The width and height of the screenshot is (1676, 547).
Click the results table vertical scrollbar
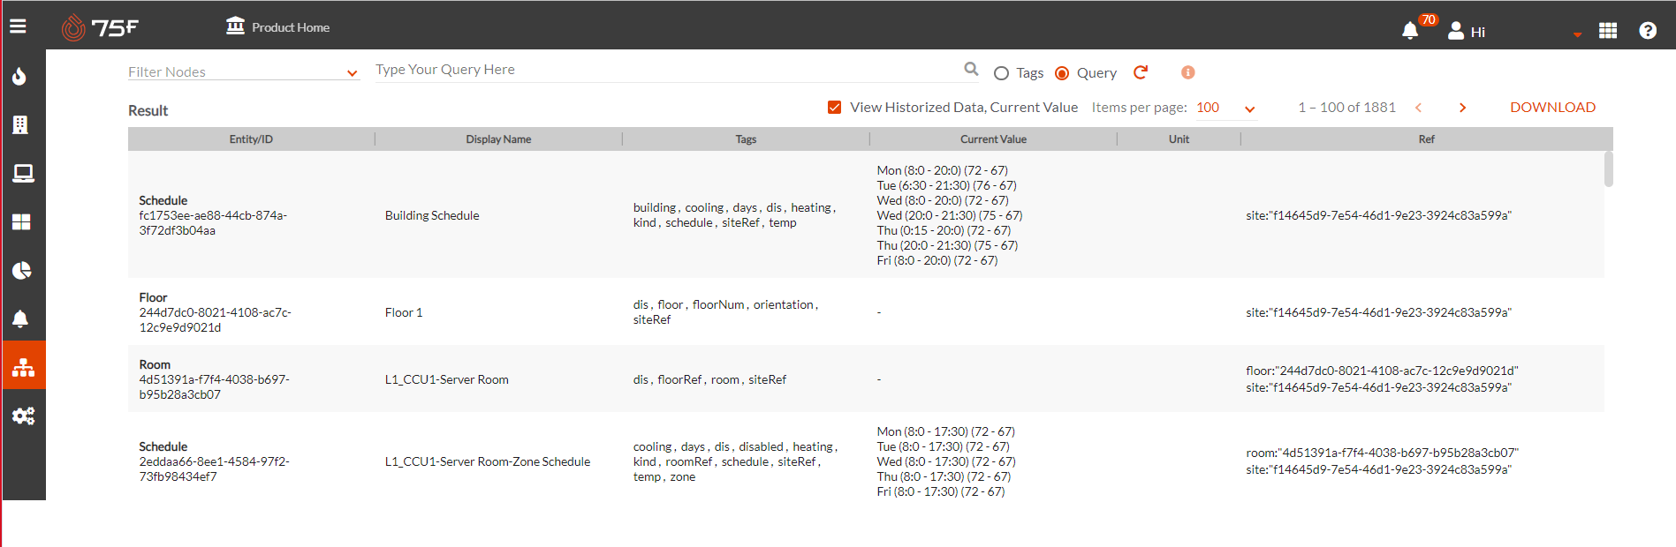(1608, 169)
